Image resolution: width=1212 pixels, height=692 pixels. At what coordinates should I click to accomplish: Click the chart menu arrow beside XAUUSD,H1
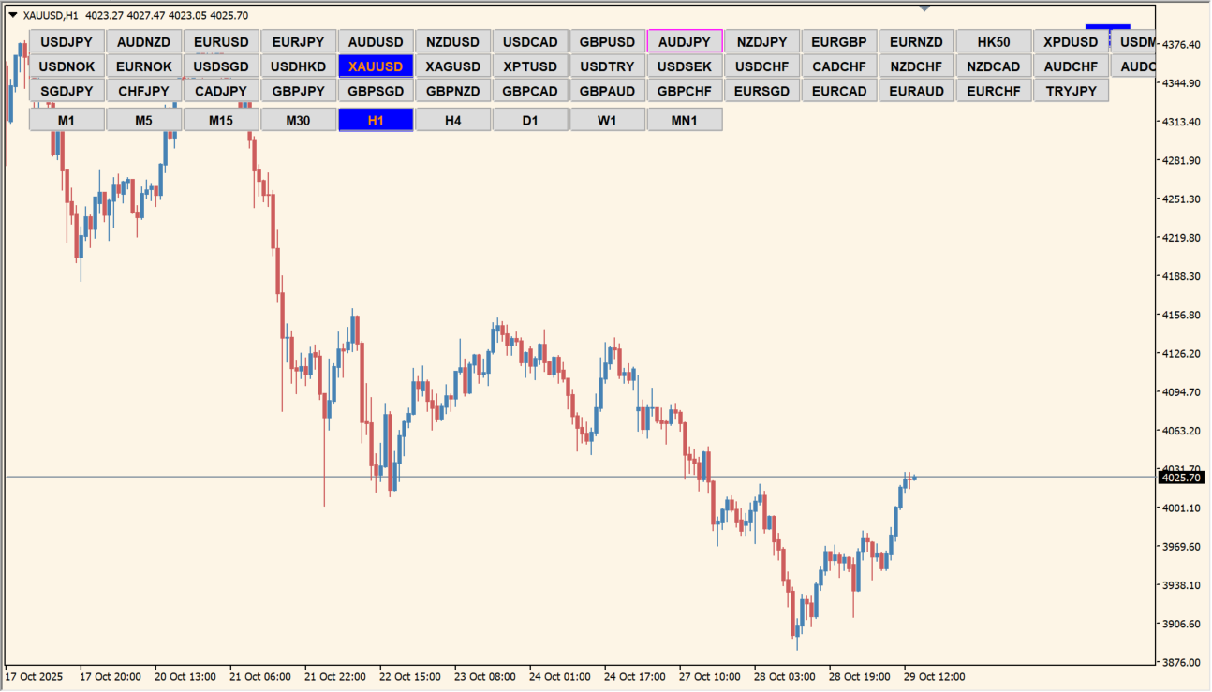(x=13, y=15)
